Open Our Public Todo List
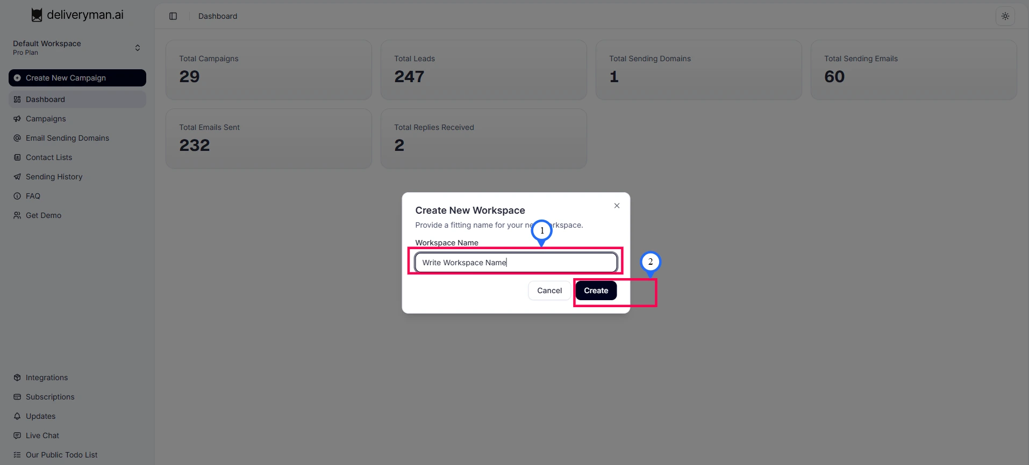Image resolution: width=1029 pixels, height=465 pixels. click(61, 455)
